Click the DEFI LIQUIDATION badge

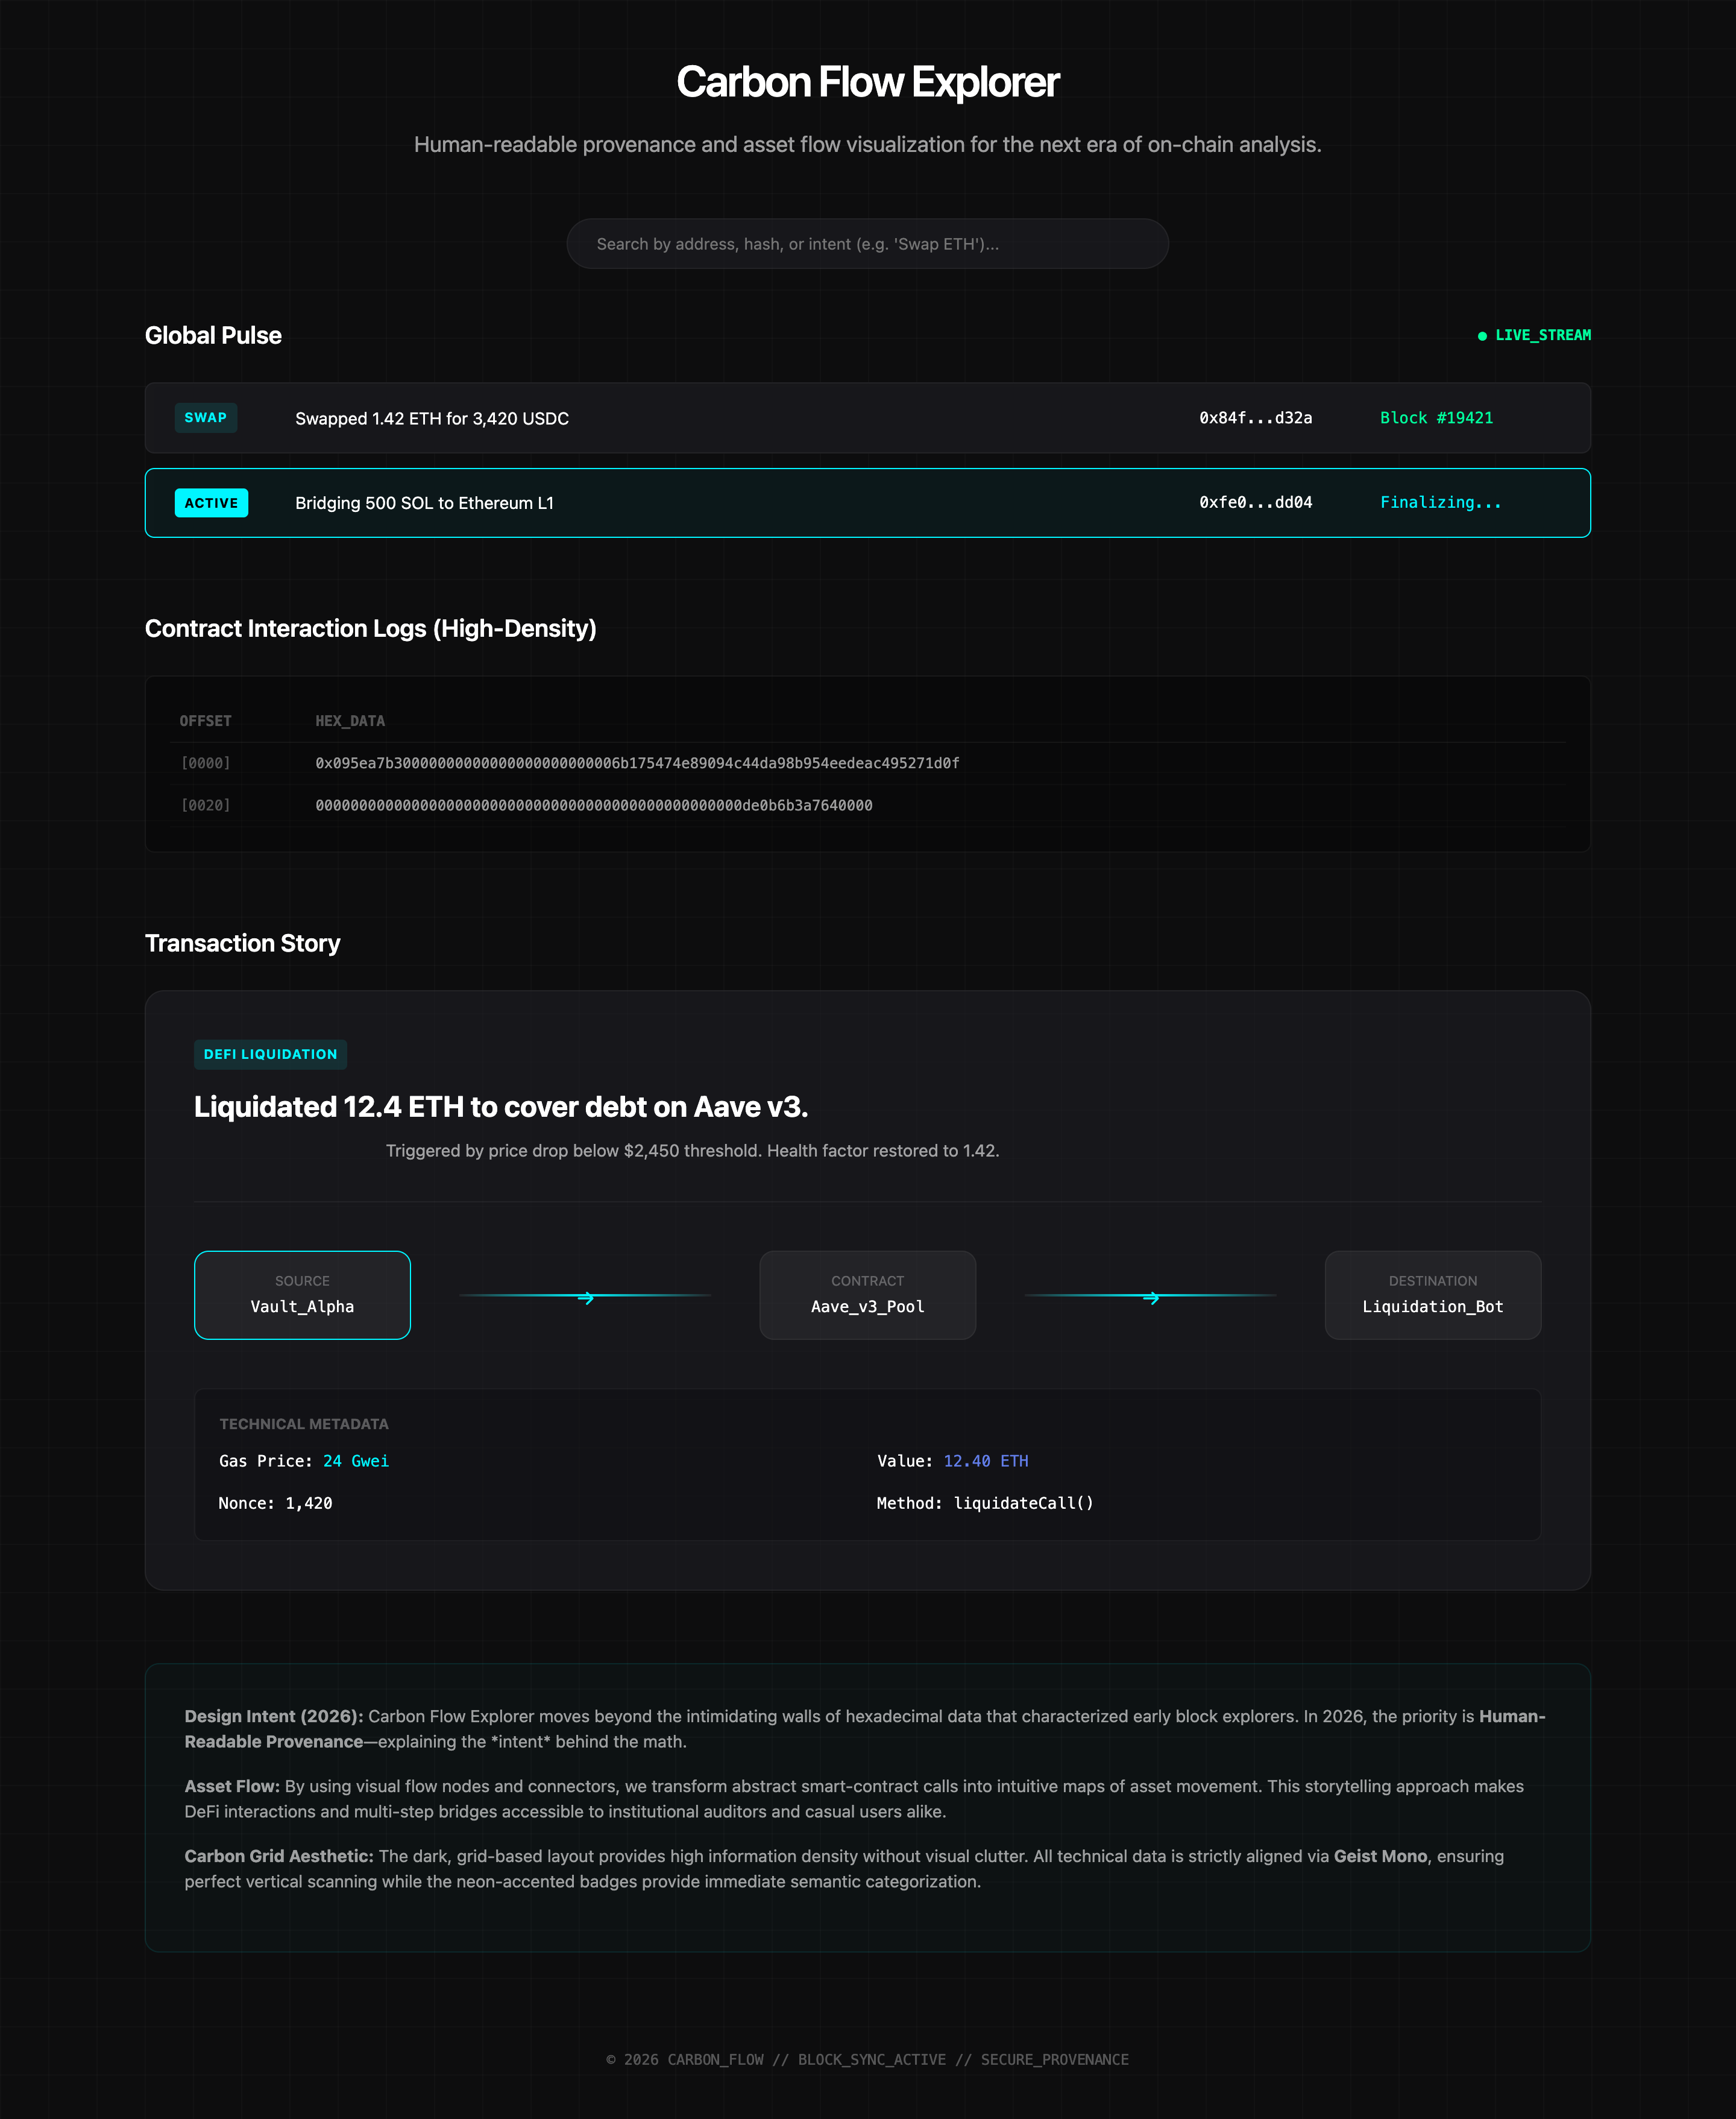tap(270, 1055)
